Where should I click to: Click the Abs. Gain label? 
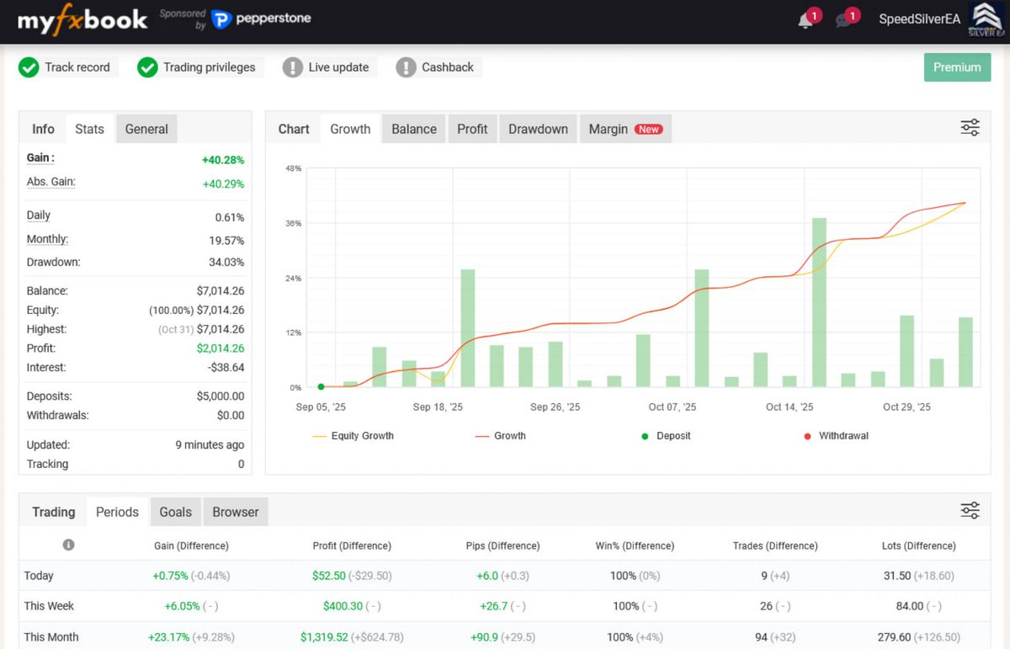pos(50,182)
